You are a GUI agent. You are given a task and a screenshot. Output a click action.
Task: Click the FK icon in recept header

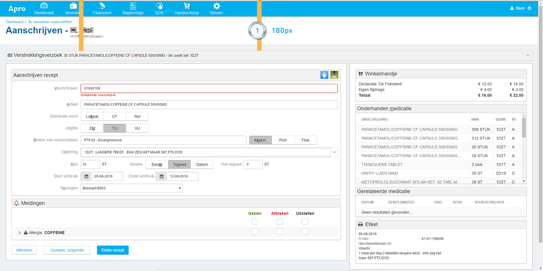click(x=334, y=75)
